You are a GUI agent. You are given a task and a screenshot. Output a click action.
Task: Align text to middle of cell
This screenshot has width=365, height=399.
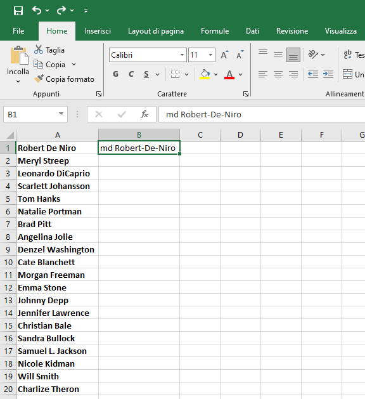tap(278, 55)
